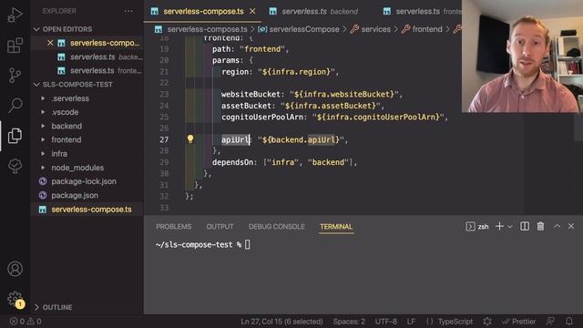The height and width of the screenshot is (328, 583).
Task: Maximize the panel with up chevron
Action: [557, 226]
